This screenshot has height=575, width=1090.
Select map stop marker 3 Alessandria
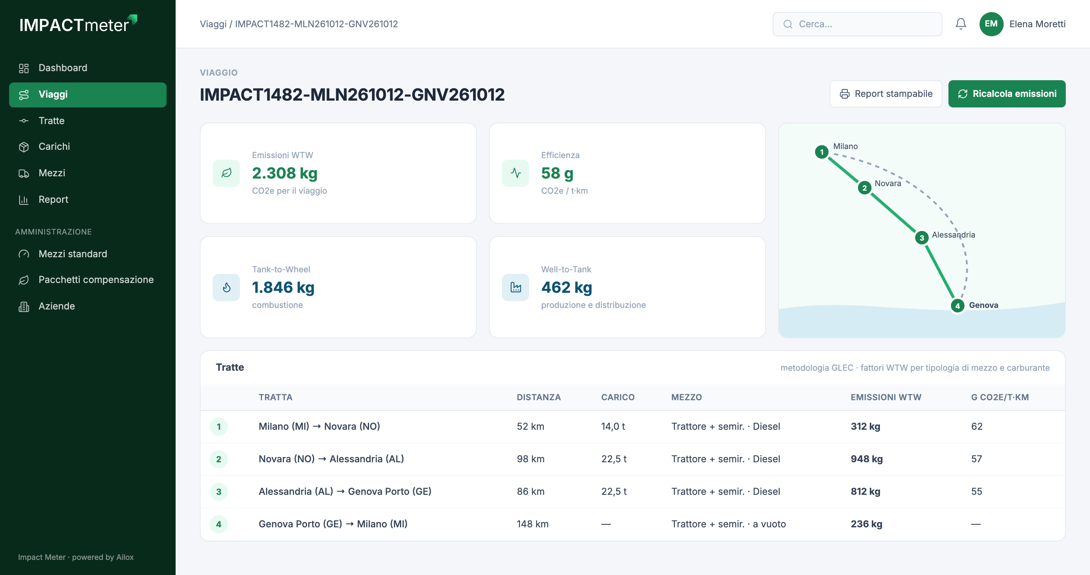(922, 238)
